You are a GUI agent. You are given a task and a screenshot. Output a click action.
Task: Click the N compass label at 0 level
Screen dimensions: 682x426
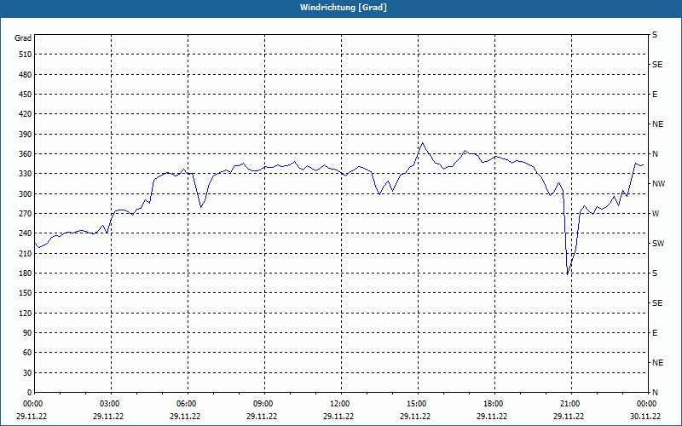pos(656,393)
